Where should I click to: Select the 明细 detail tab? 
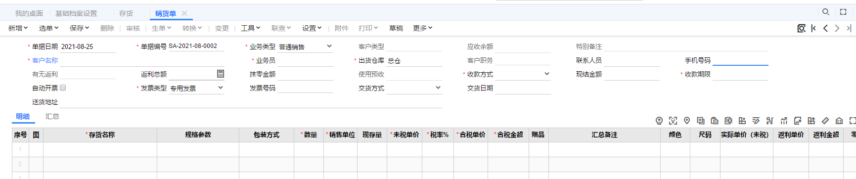pos(23,116)
